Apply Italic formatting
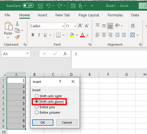Image resolution: width=147 pixels, height=134 pixels. pos(39,35)
